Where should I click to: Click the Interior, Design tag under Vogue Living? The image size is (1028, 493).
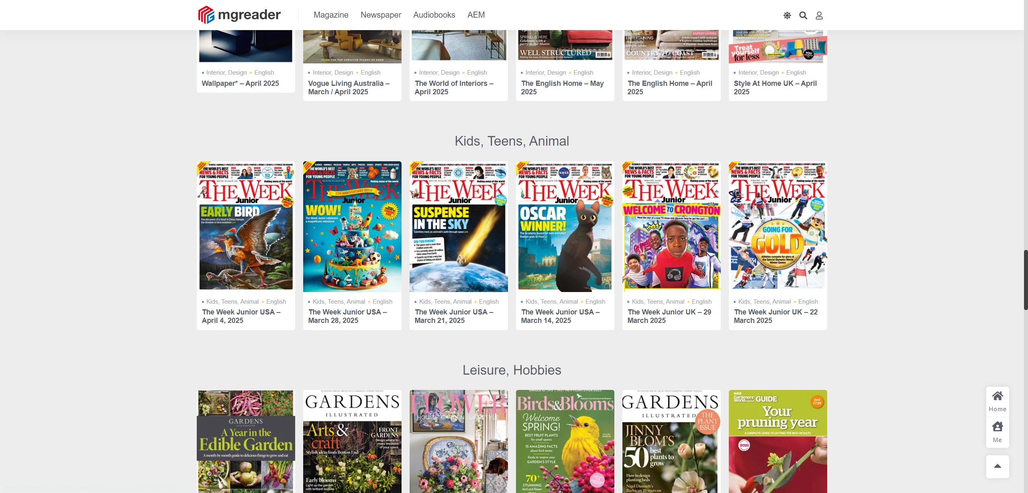(x=333, y=73)
